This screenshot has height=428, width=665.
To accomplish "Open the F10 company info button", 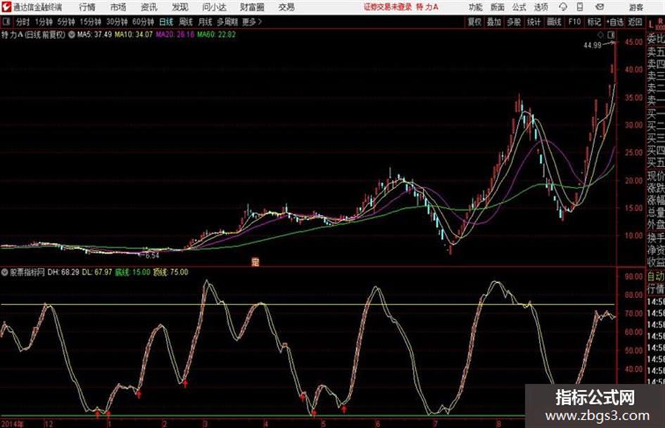I will point(574,22).
